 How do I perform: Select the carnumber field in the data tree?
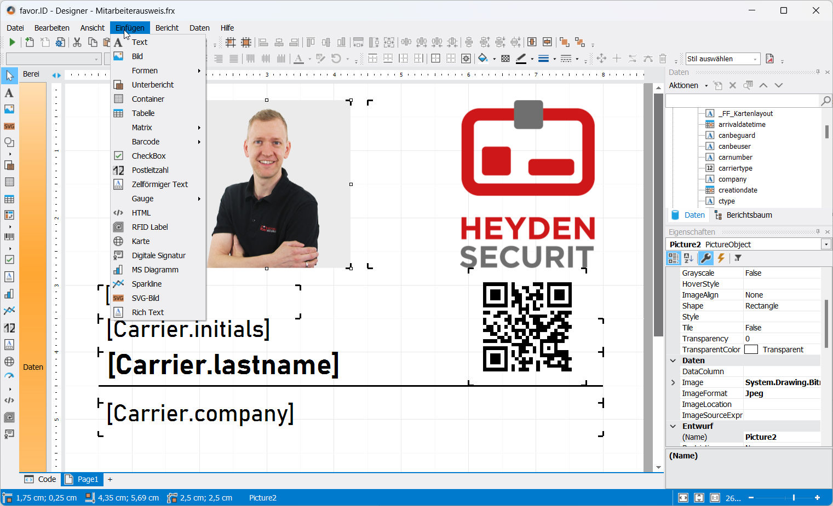(734, 157)
